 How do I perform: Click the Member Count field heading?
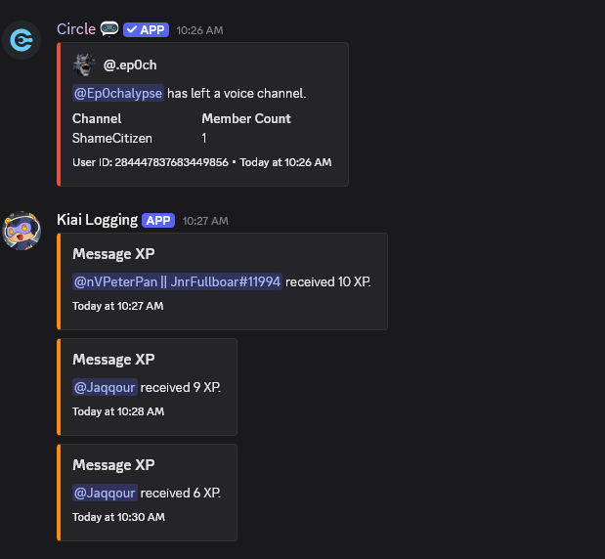(x=246, y=118)
